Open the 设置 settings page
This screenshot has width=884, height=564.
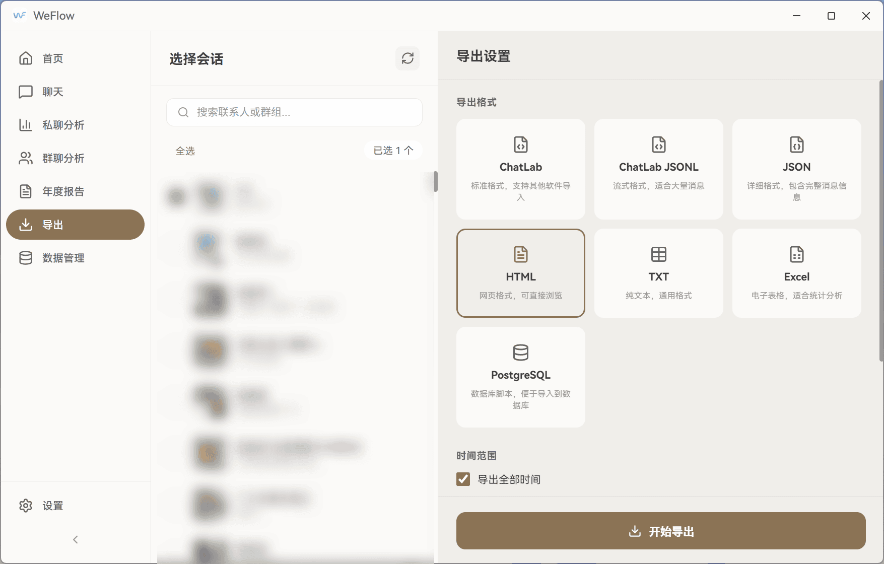(x=52, y=506)
